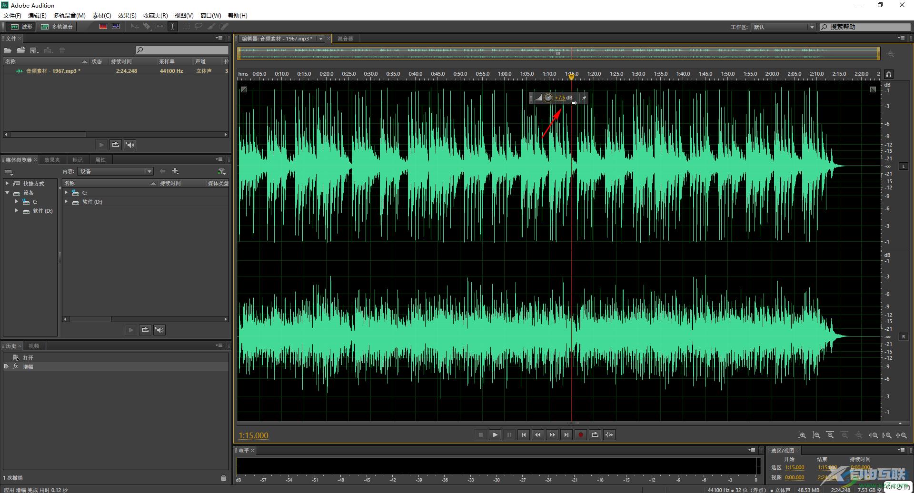Toggle Loop Playback in transport
The image size is (914, 493).
click(595, 434)
